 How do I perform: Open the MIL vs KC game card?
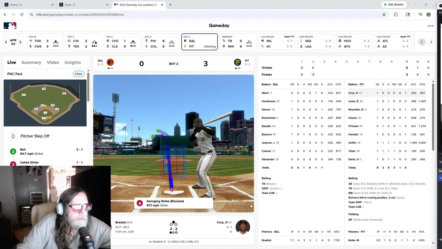(x=277, y=42)
